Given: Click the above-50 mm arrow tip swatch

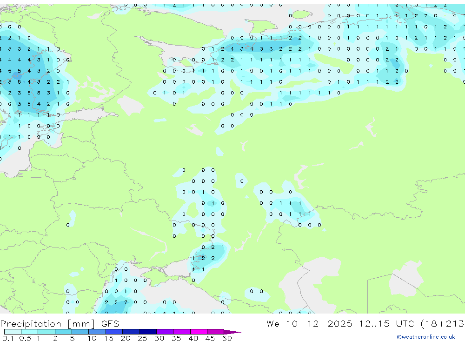Looking at the screenshot, I should point(232,332).
